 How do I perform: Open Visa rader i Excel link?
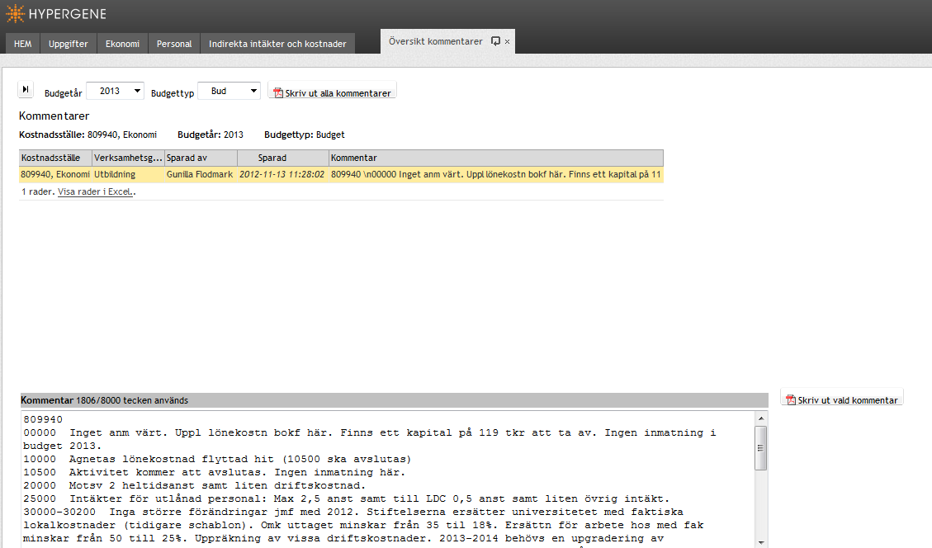pos(96,191)
